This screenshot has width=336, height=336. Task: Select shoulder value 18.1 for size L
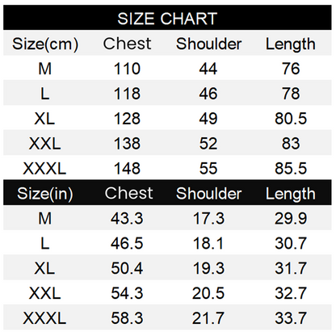208,243
